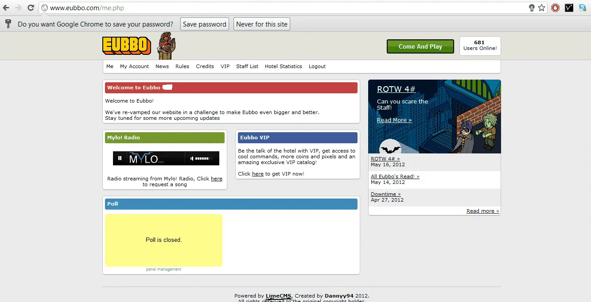Open the ROTW 4# » news list entry
Image resolution: width=591 pixels, height=302 pixels.
[385, 158]
